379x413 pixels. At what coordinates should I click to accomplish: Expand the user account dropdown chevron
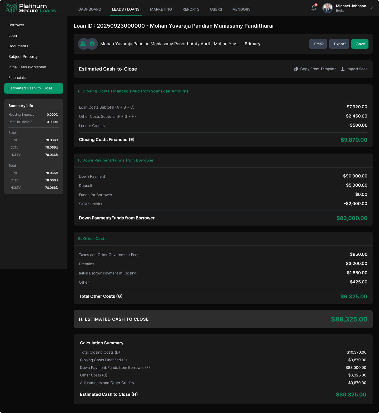point(371,8)
